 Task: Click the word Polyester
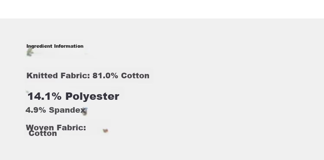click(x=92, y=96)
